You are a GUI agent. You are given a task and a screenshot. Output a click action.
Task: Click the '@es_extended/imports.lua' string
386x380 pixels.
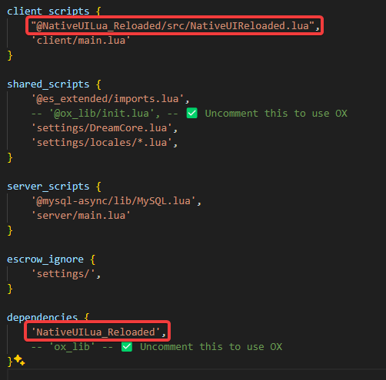(108, 99)
